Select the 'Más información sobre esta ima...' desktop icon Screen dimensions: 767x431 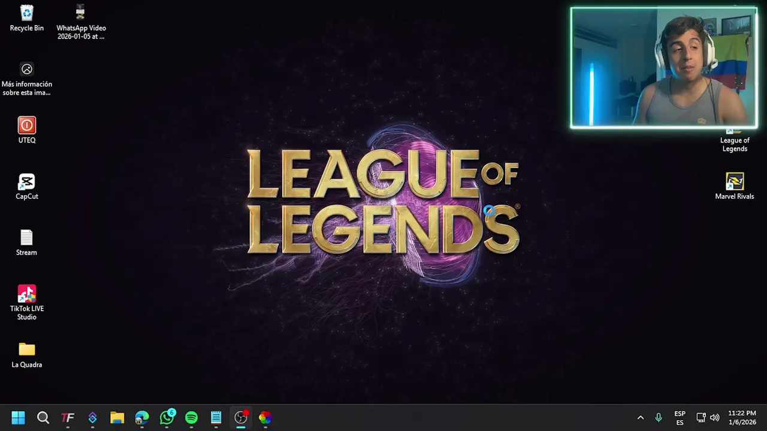coord(26,79)
